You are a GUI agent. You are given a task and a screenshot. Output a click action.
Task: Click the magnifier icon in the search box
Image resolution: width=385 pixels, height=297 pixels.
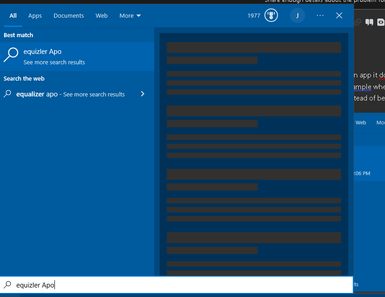coord(7,285)
